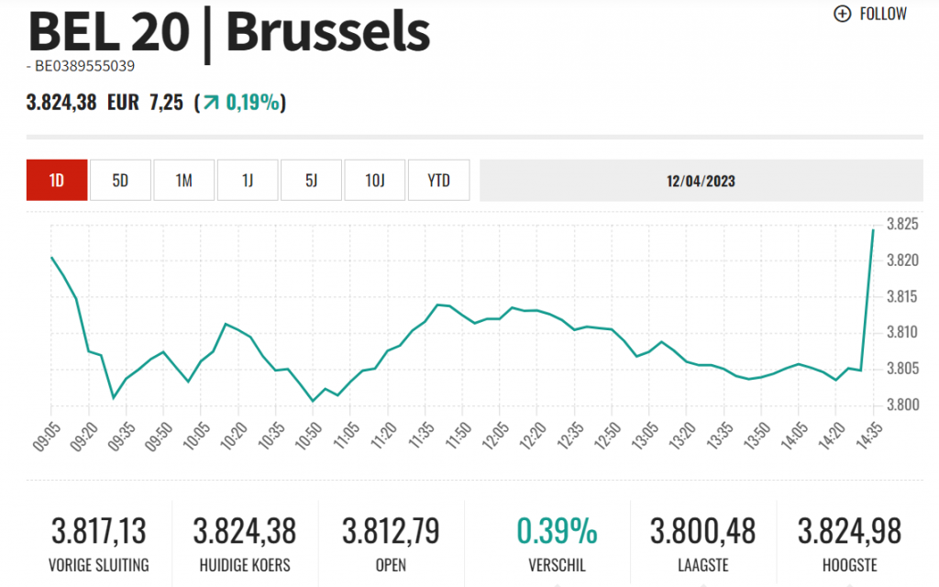Image resolution: width=939 pixels, height=587 pixels.
Task: Click the plus circle Follow icon
Action: [842, 14]
